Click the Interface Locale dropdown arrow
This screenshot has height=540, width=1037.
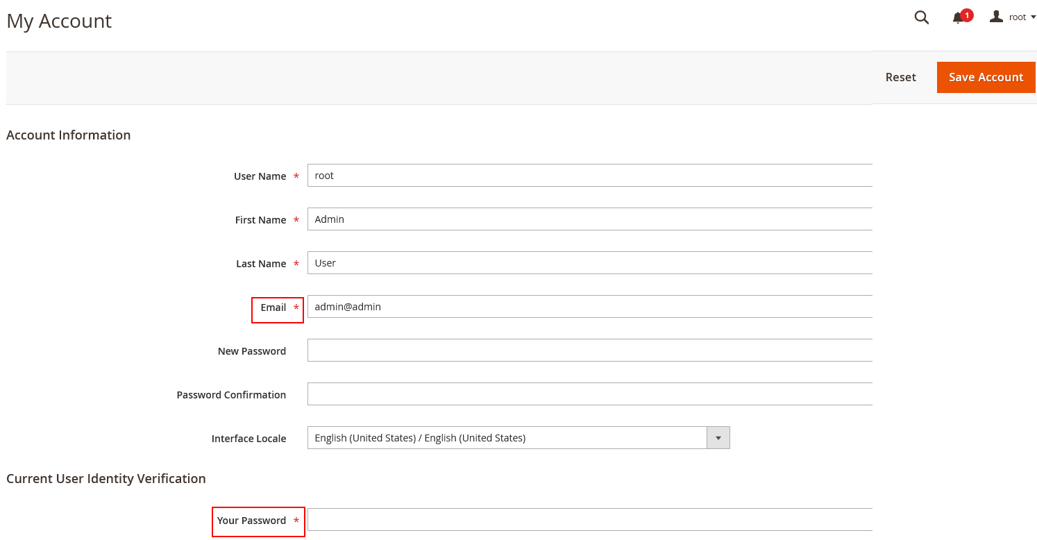pos(718,438)
